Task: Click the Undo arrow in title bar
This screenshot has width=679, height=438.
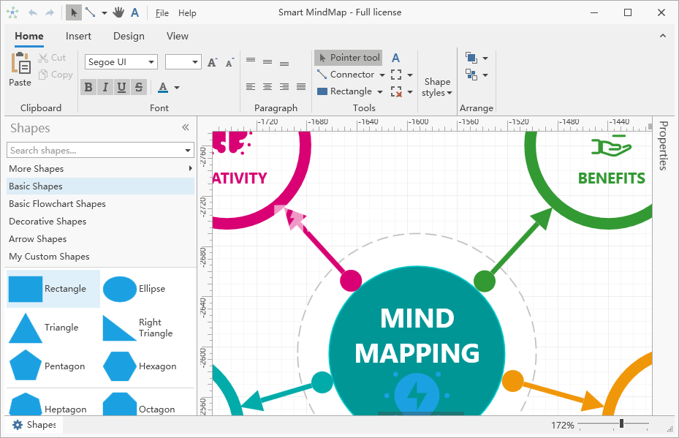Action: (33, 12)
